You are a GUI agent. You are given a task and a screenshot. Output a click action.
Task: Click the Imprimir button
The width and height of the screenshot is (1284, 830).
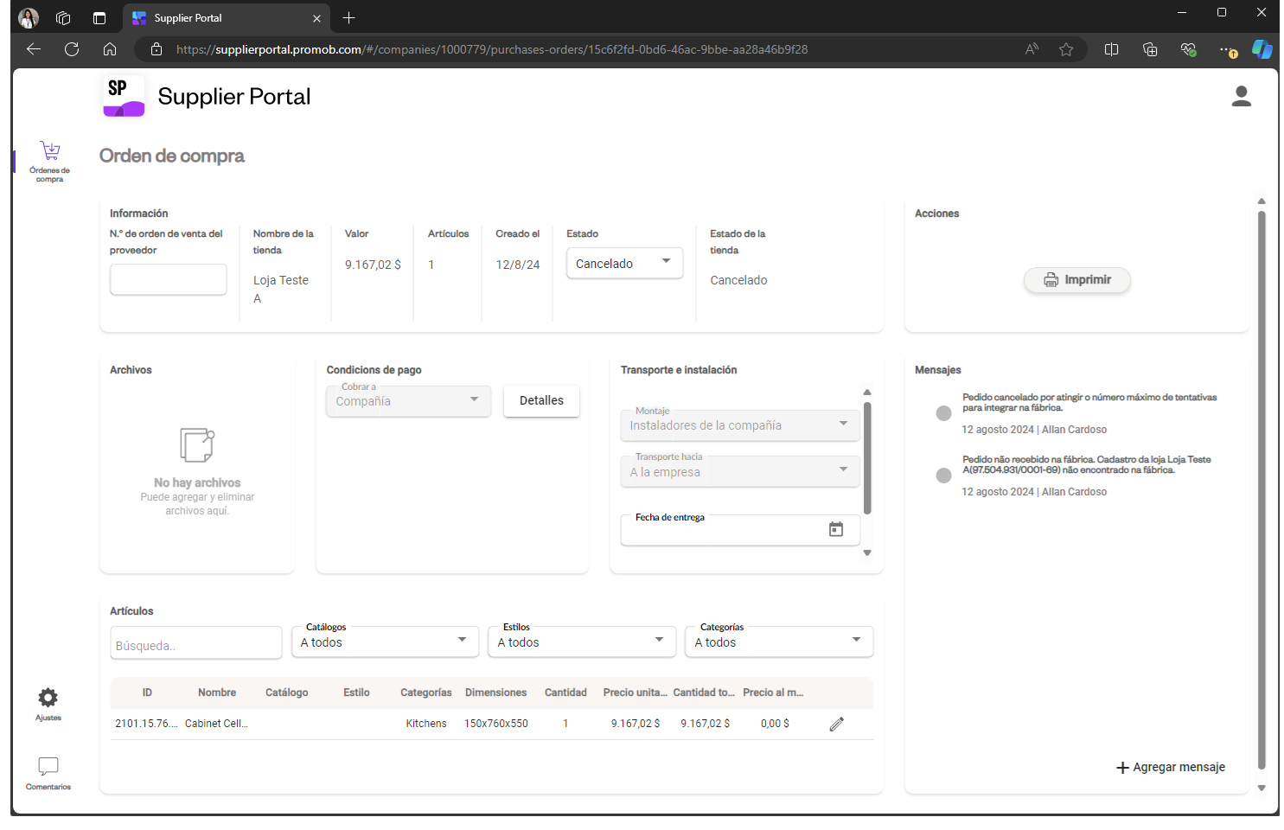pyautogui.click(x=1076, y=279)
